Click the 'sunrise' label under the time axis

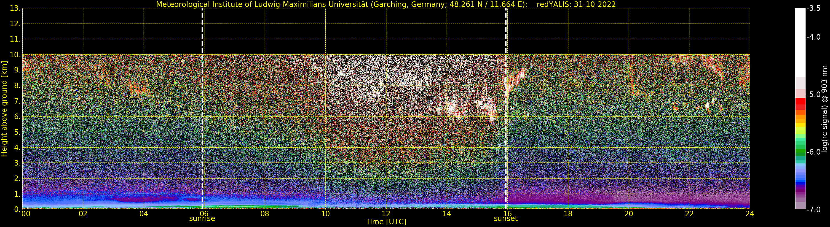tap(202, 219)
